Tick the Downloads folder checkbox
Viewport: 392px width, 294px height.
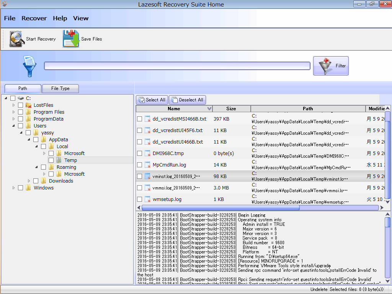[x=36, y=181]
